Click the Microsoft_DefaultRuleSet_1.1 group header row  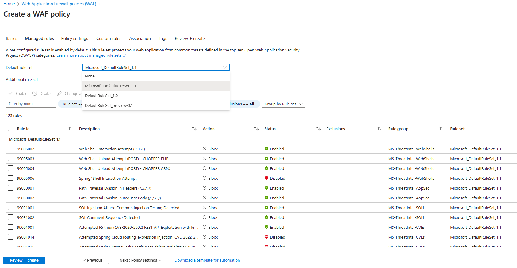pos(261,139)
